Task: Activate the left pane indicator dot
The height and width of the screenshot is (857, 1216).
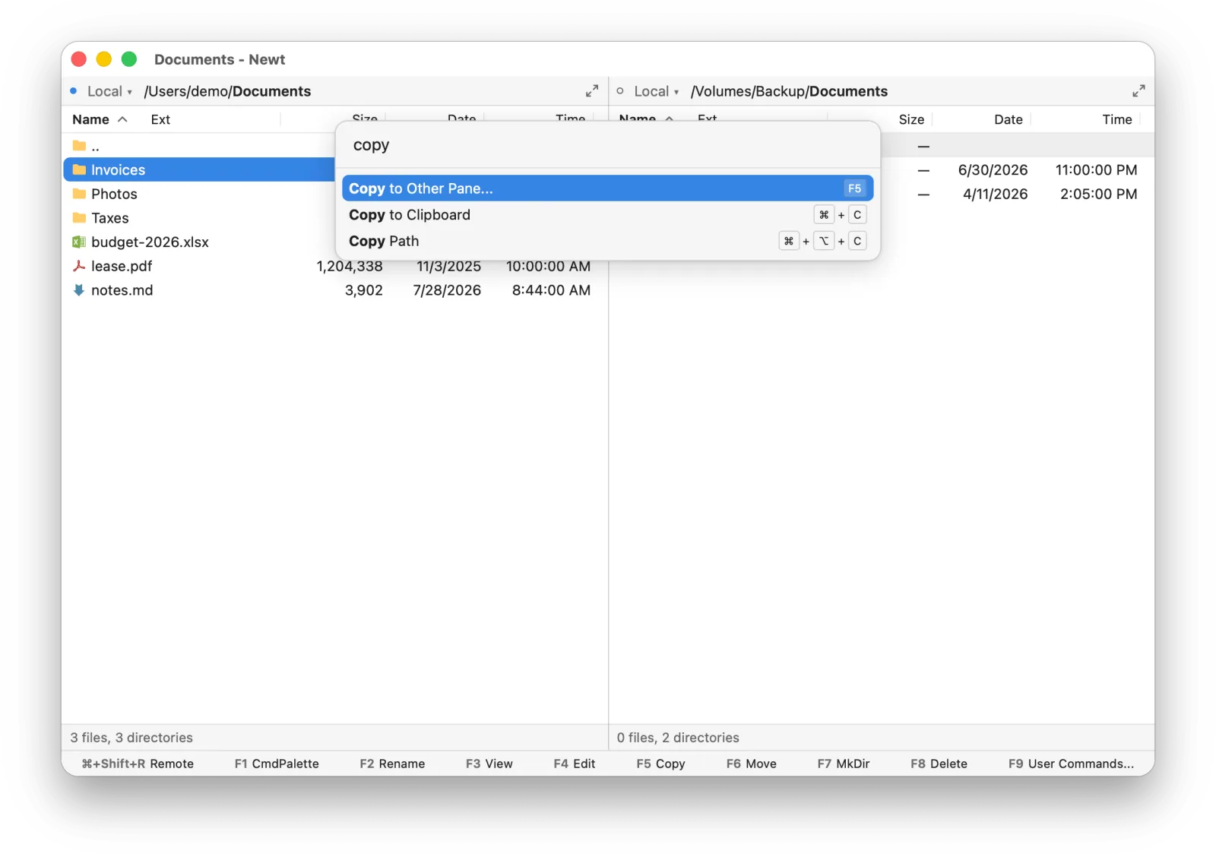Action: (74, 91)
